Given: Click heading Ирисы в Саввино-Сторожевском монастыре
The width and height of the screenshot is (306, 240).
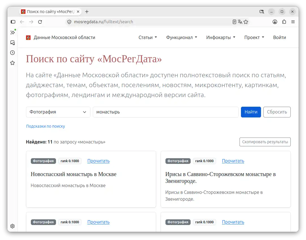Looking at the screenshot, I should pos(221,177).
